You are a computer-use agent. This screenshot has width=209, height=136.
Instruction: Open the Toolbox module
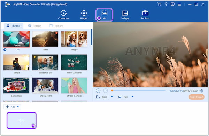[x=145, y=15]
